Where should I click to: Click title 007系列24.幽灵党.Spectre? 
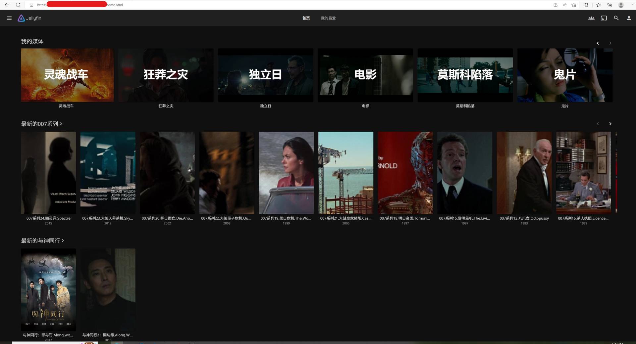click(x=48, y=218)
